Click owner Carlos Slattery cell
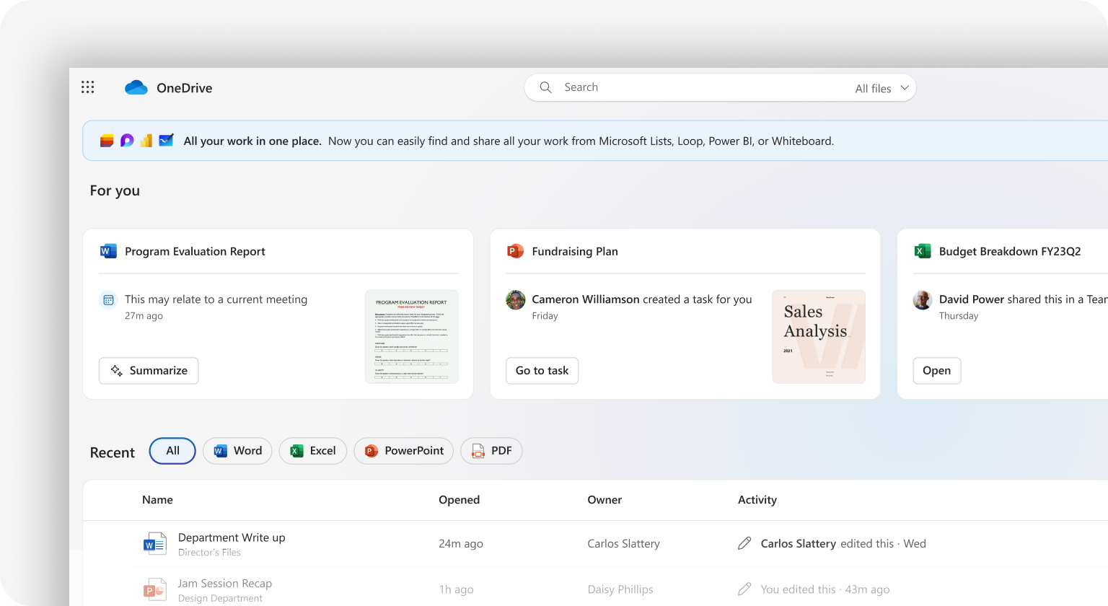 (623, 544)
